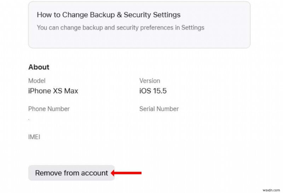This screenshot has height=193, width=283.
Task: Select the iPhone XS Max model value
Action: pos(53,91)
